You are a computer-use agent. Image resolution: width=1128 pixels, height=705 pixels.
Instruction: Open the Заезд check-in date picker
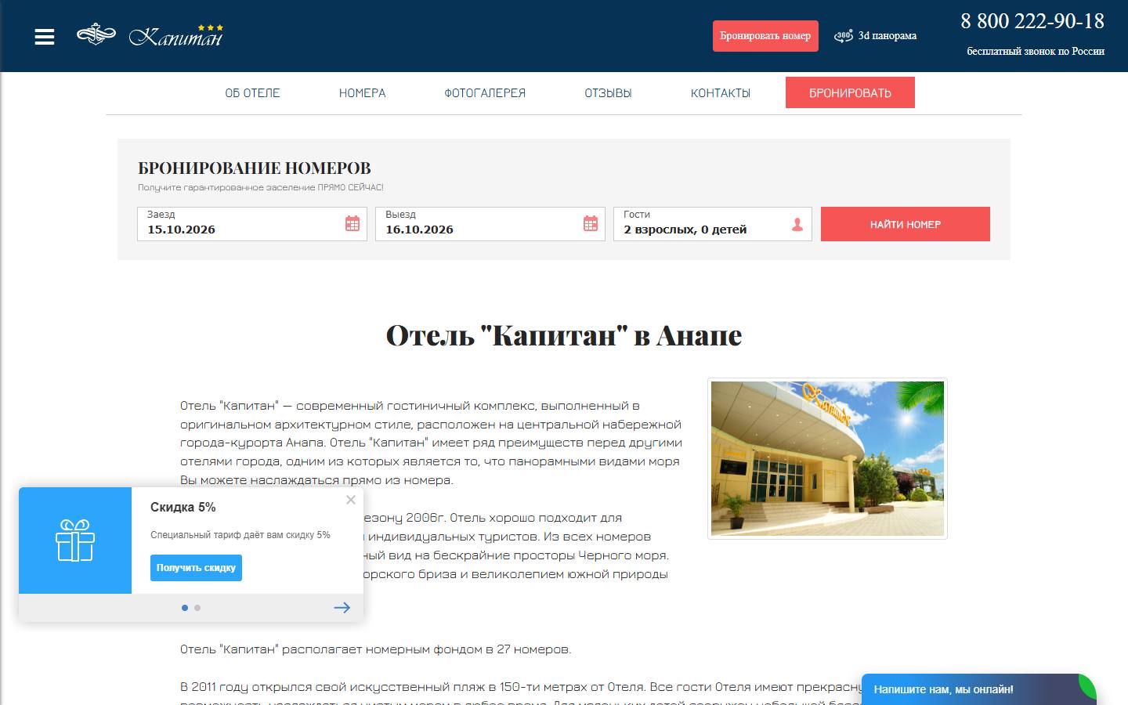252,224
